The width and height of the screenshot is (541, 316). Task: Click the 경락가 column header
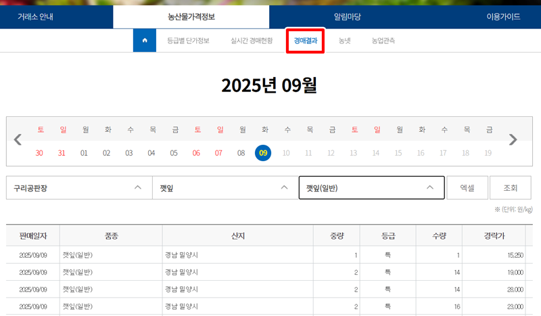pyautogui.click(x=494, y=236)
